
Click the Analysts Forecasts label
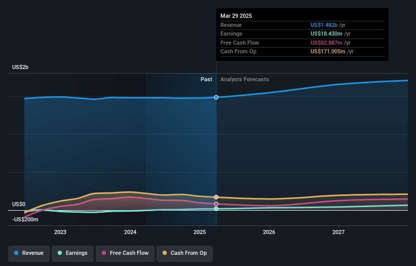pos(245,80)
